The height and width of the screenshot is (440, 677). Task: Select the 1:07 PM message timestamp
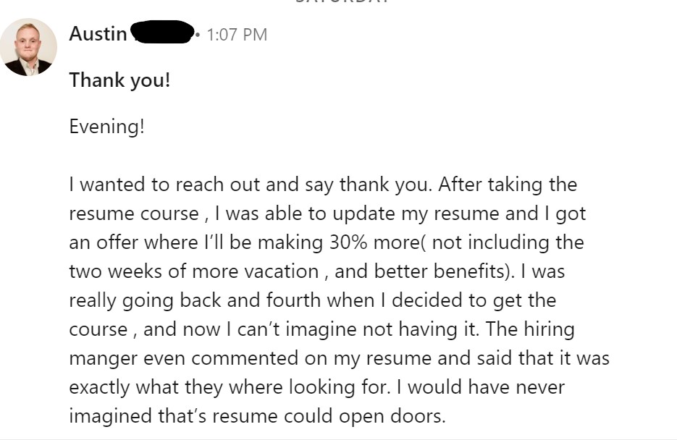coord(237,35)
